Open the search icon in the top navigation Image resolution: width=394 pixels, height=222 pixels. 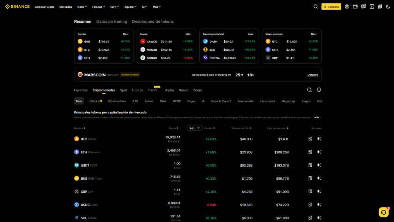(316, 7)
